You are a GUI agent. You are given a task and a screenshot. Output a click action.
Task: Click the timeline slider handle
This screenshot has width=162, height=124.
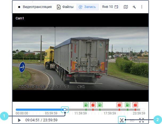click(65, 110)
